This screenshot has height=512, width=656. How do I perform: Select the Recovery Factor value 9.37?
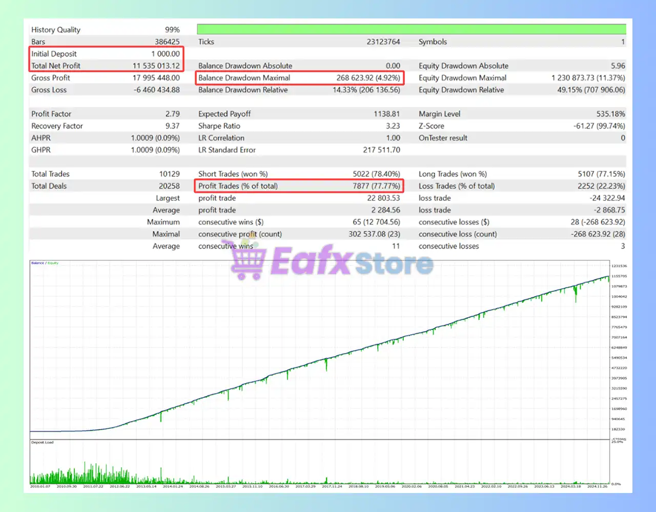(x=172, y=126)
